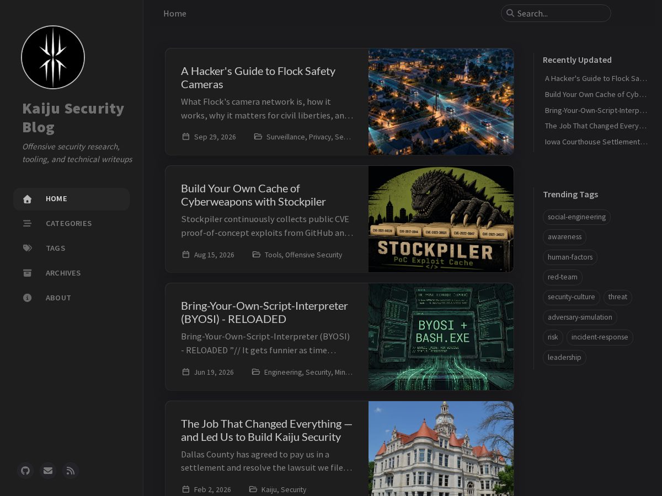
Task: Click the lines icon beside CATEGORIES
Action: (28, 224)
